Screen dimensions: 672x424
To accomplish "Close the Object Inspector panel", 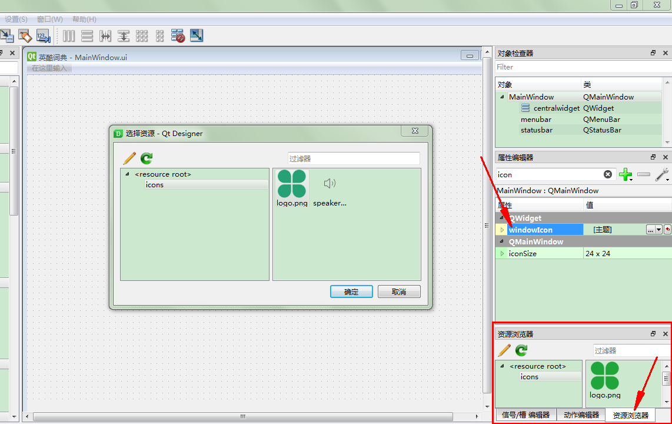I will click(665, 53).
